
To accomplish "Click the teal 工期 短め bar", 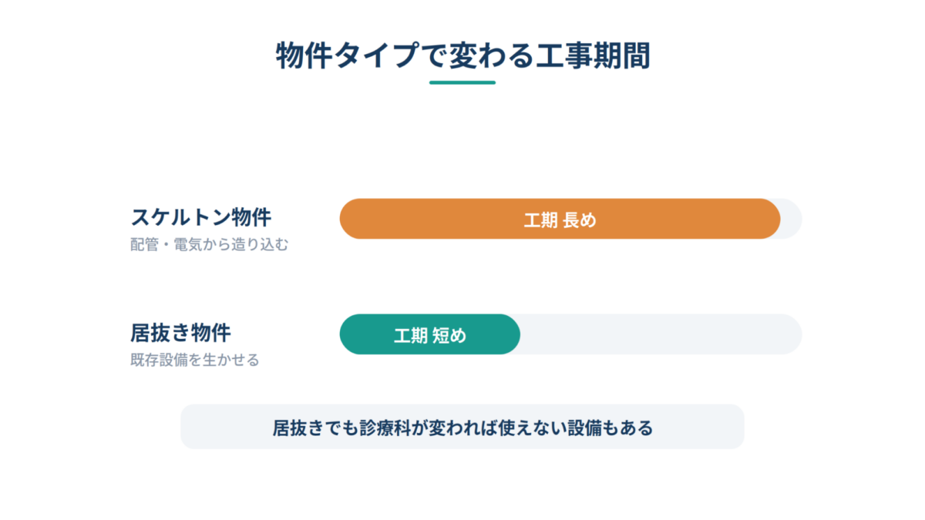I will click(x=430, y=334).
